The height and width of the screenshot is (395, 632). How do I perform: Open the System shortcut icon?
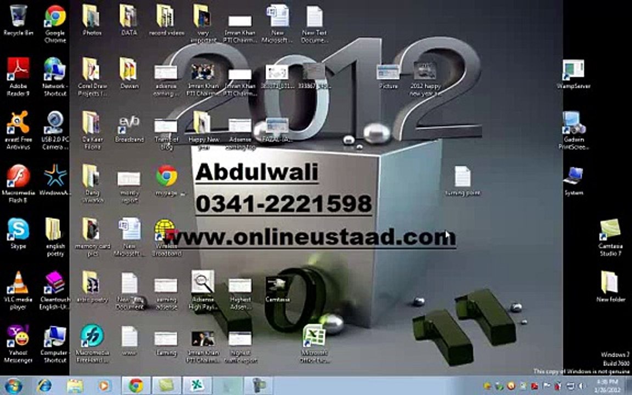click(x=573, y=180)
